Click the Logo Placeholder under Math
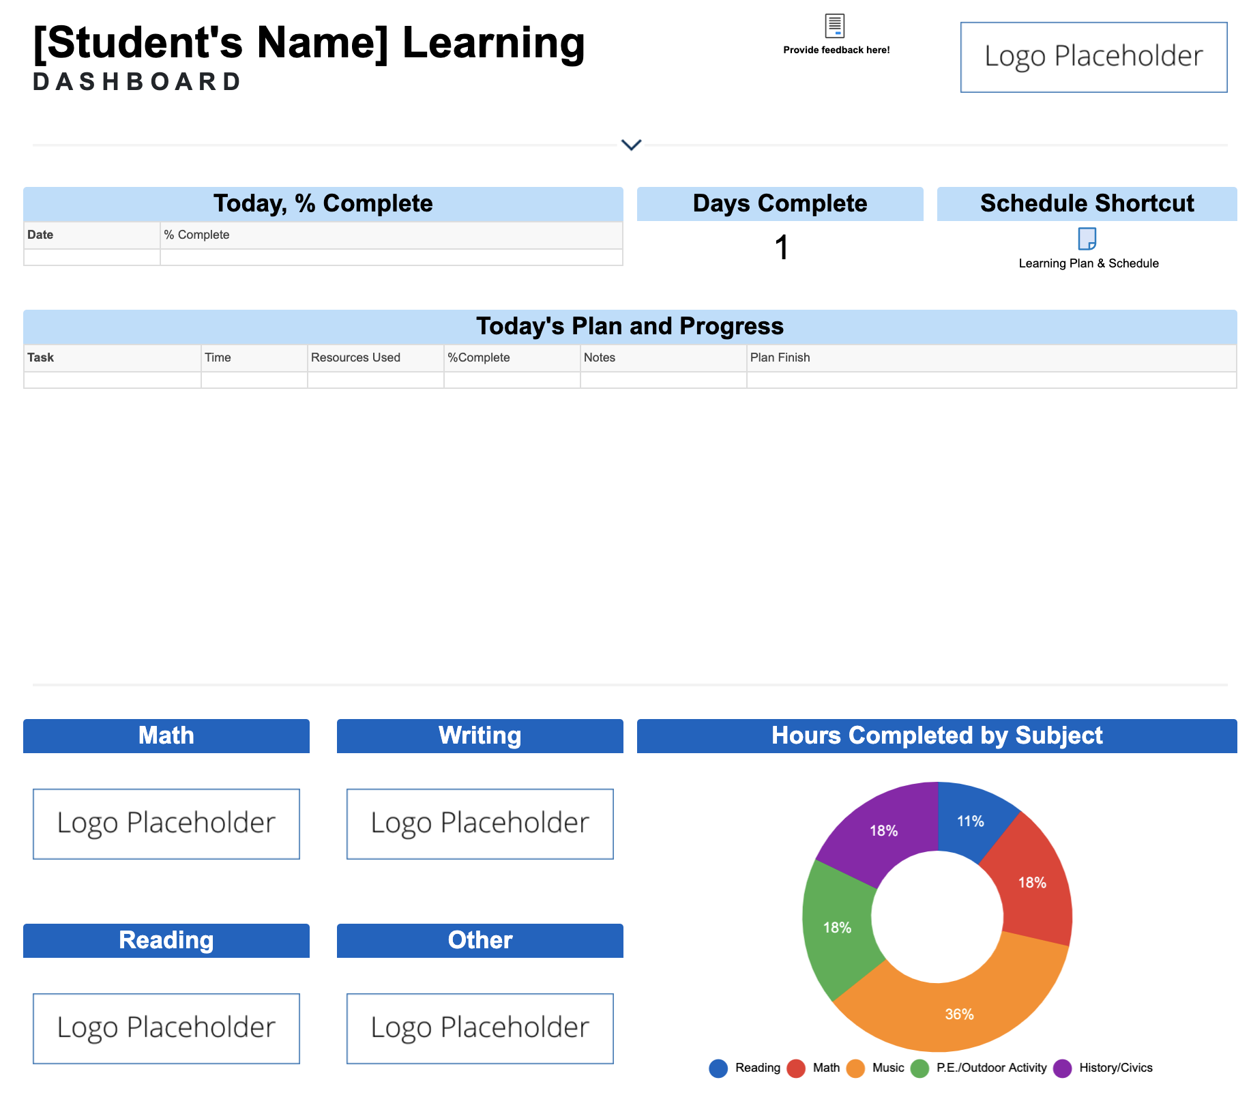The image size is (1251, 1097). [x=166, y=823]
